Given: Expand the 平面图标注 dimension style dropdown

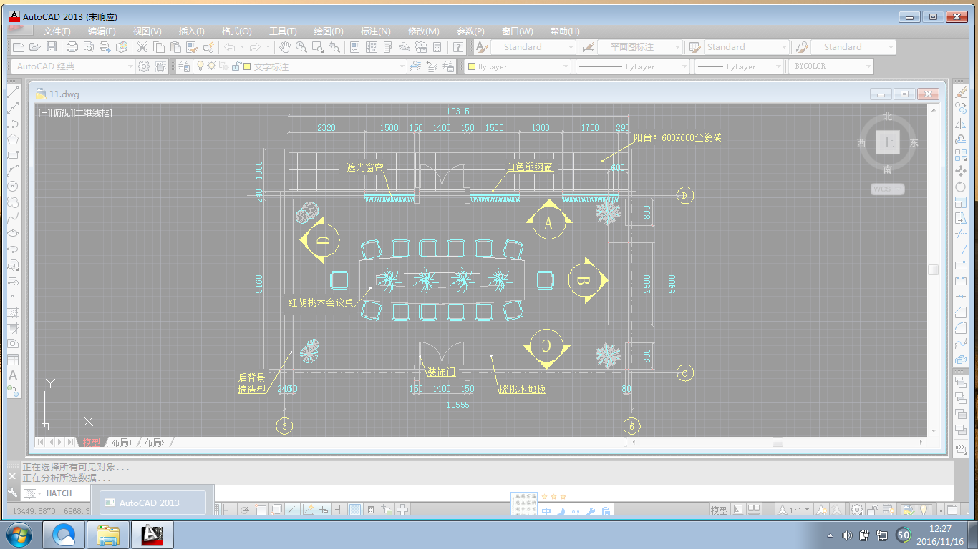Looking at the screenshot, I should 677,47.
